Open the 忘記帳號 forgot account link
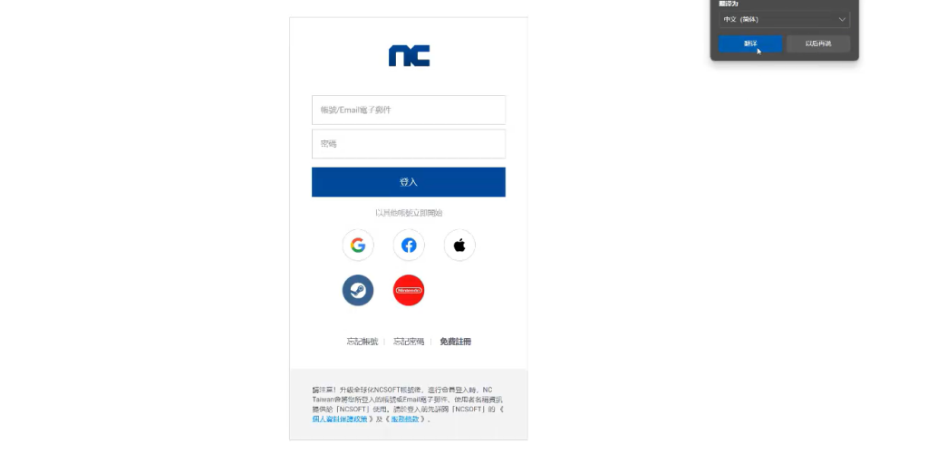The height and width of the screenshot is (463, 928). coord(362,342)
